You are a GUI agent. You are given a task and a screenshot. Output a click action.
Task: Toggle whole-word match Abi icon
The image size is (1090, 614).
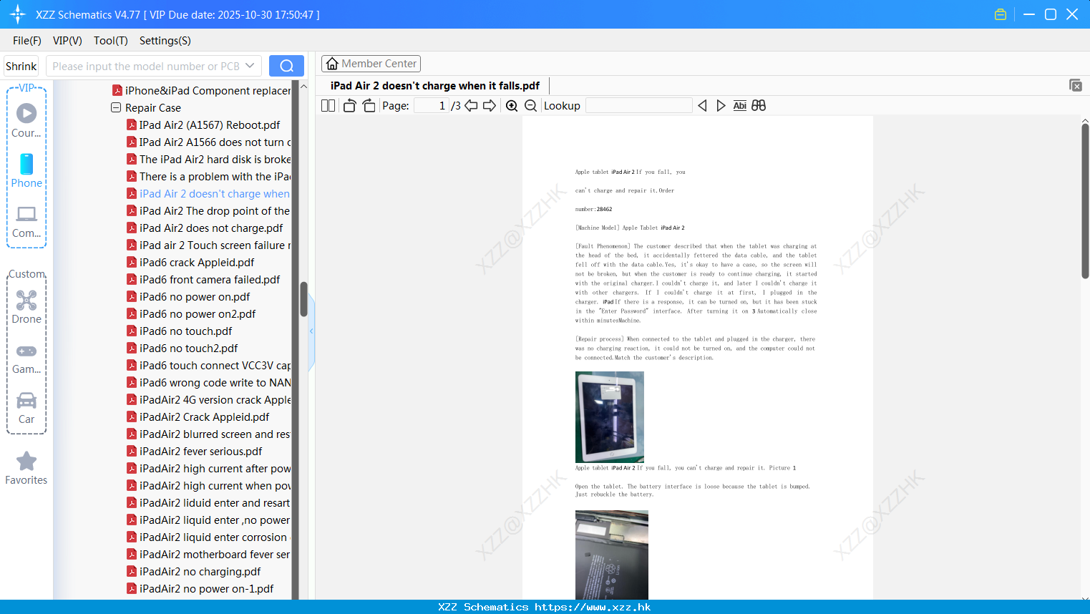[x=740, y=106]
